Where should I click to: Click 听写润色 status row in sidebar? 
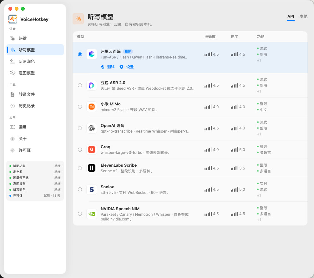point(35,190)
